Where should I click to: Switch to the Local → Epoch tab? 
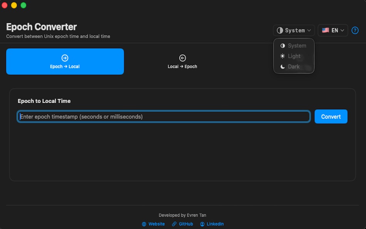pos(182,62)
